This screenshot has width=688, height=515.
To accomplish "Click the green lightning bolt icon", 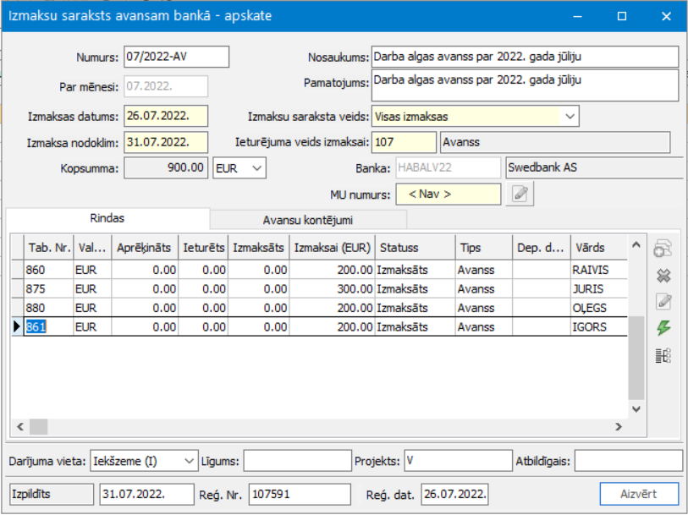I will [663, 328].
